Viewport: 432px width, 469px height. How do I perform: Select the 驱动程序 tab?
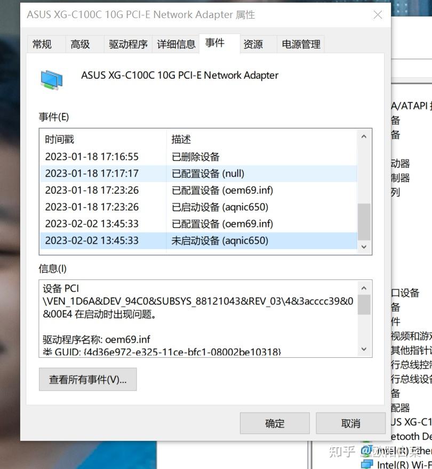tap(128, 45)
